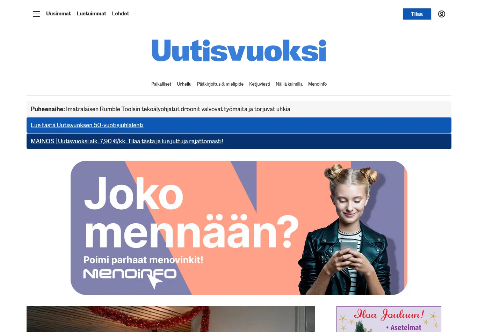478x332 pixels.
Task: Click the Tilaa subscribe button
Action: pos(417,14)
